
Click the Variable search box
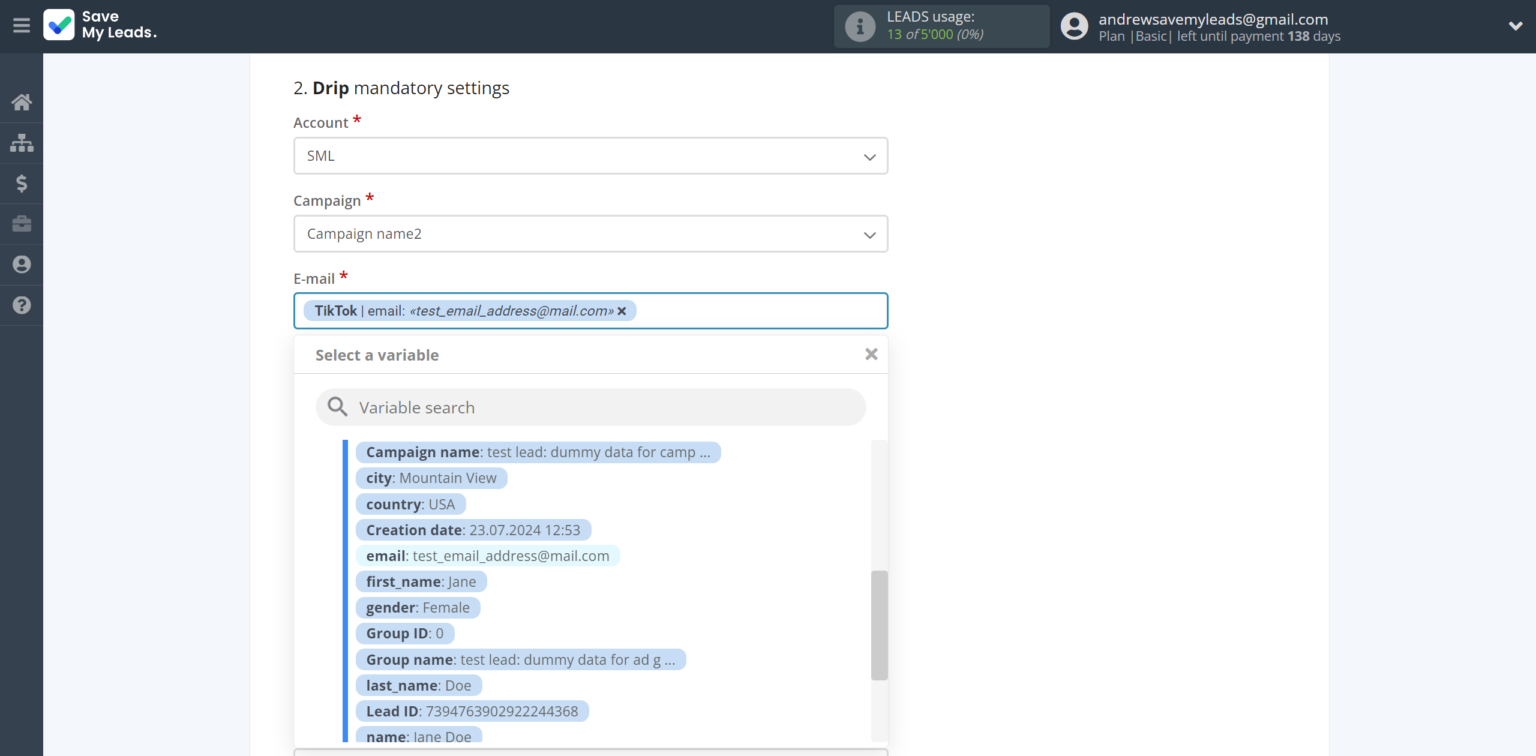tap(590, 407)
